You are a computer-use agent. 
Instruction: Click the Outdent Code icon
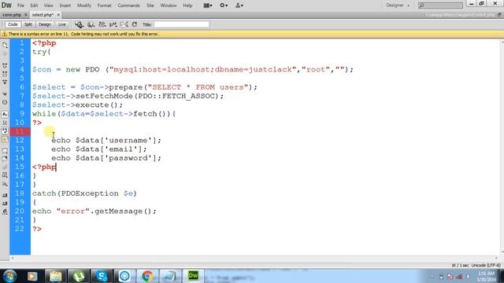(5, 204)
